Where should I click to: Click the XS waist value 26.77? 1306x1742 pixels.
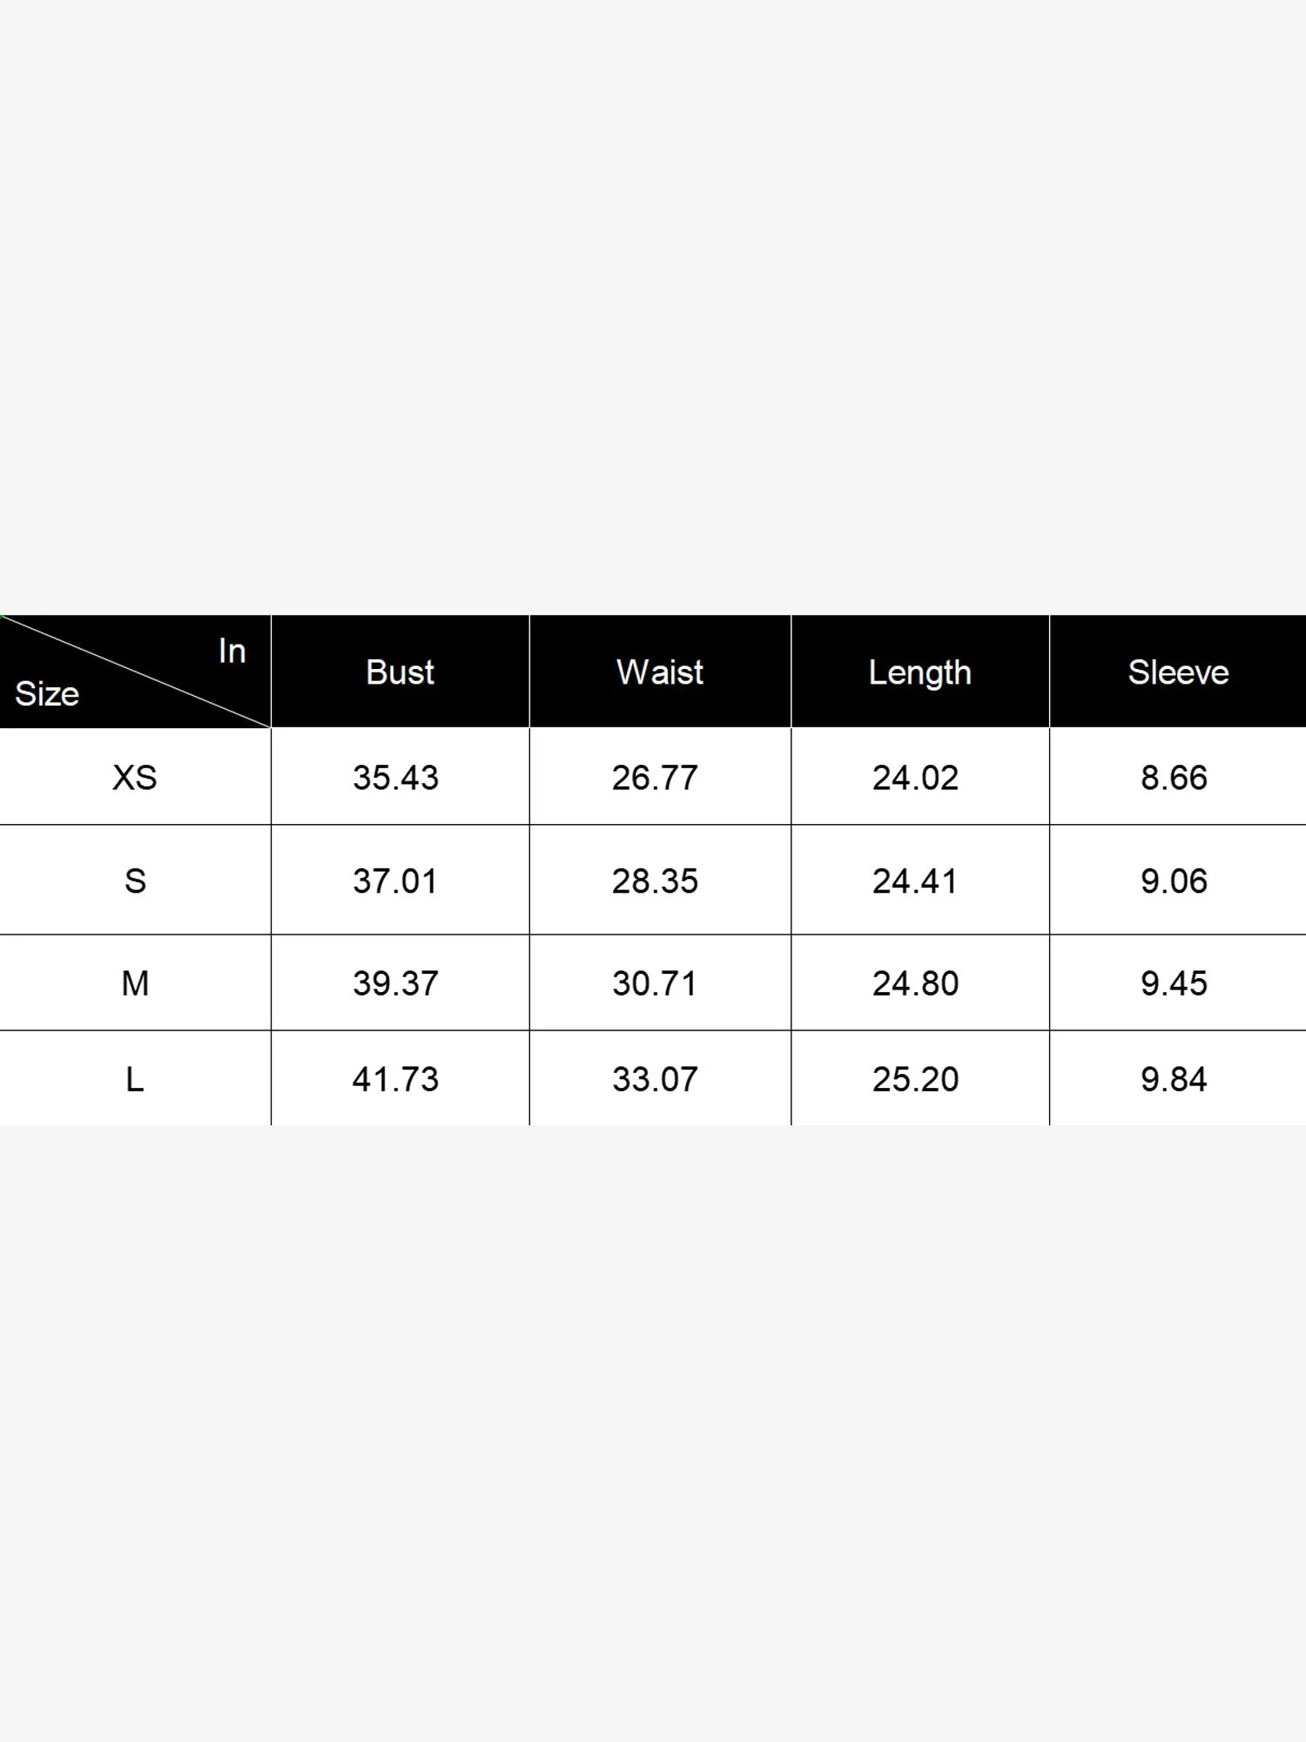[x=655, y=777]
